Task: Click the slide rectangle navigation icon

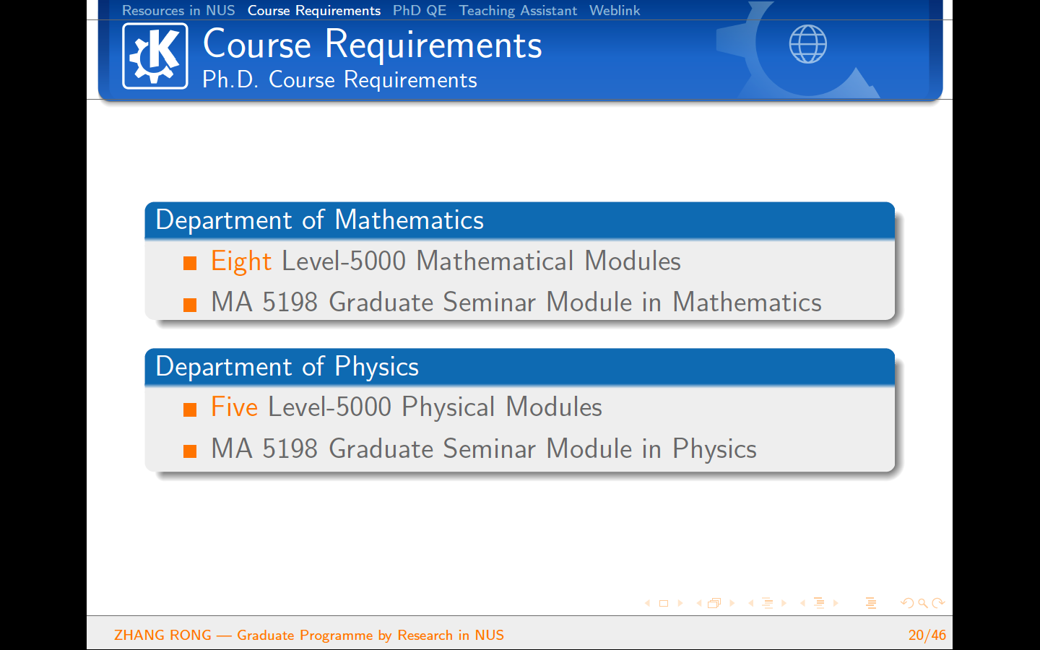Action: 664,603
